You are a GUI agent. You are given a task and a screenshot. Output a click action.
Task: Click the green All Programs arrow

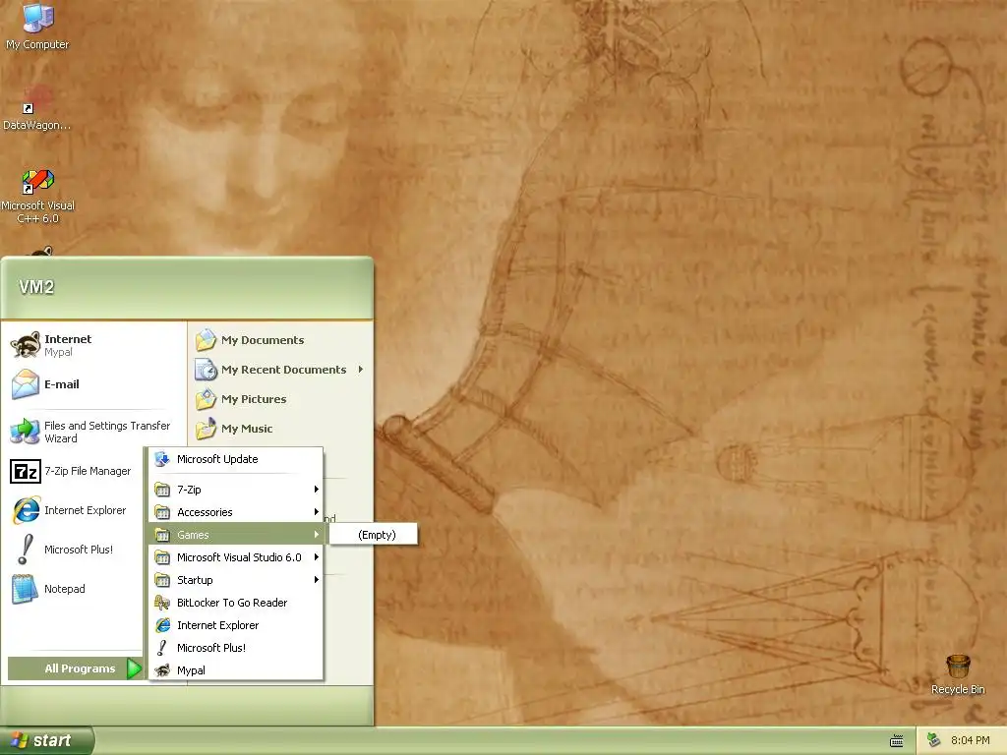click(134, 668)
